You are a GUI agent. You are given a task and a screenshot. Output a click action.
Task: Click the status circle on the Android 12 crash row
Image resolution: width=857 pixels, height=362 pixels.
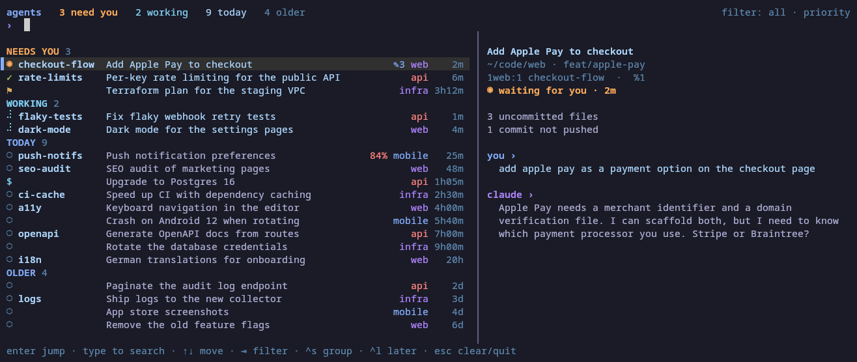[x=9, y=221]
